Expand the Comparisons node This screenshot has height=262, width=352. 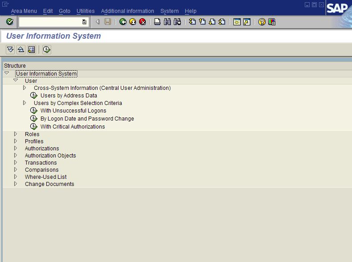click(x=16, y=169)
